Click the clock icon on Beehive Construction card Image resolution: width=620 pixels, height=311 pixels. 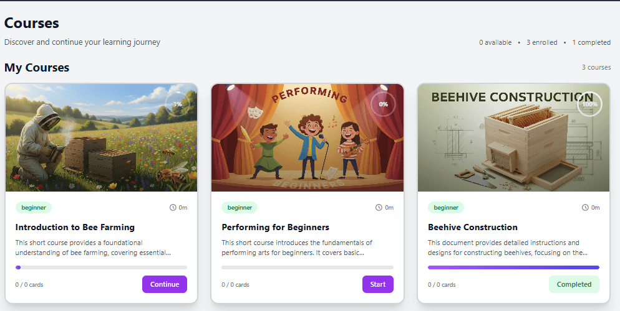(x=585, y=208)
